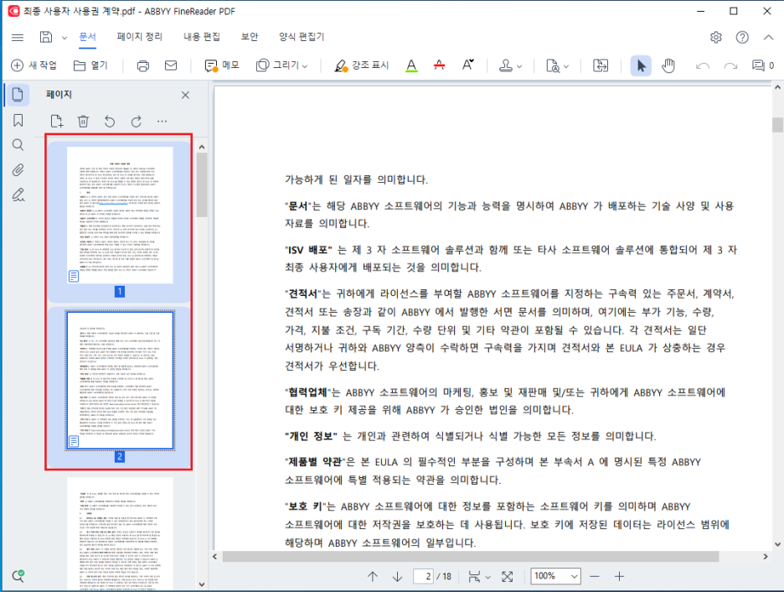The image size is (784, 592).
Task: Open the Search sidebar panel
Action: (18, 145)
